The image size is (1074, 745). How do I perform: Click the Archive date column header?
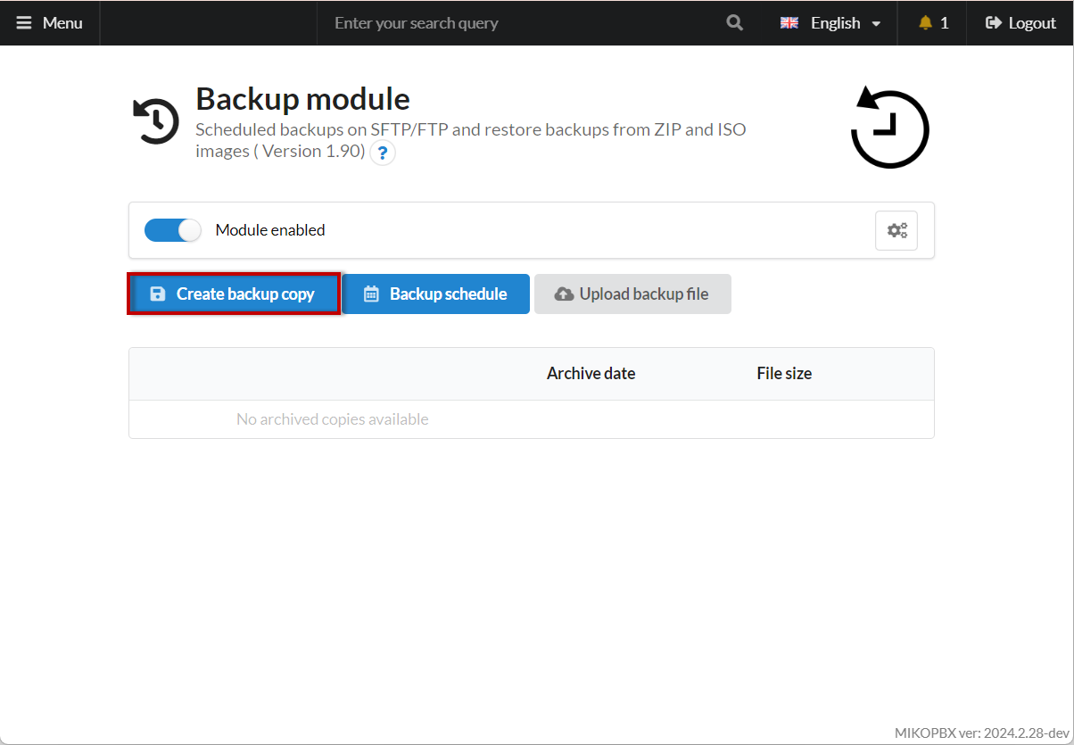[591, 374]
